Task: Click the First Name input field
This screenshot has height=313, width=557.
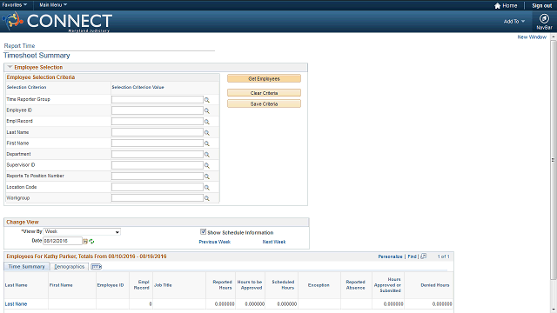Action: coord(158,143)
